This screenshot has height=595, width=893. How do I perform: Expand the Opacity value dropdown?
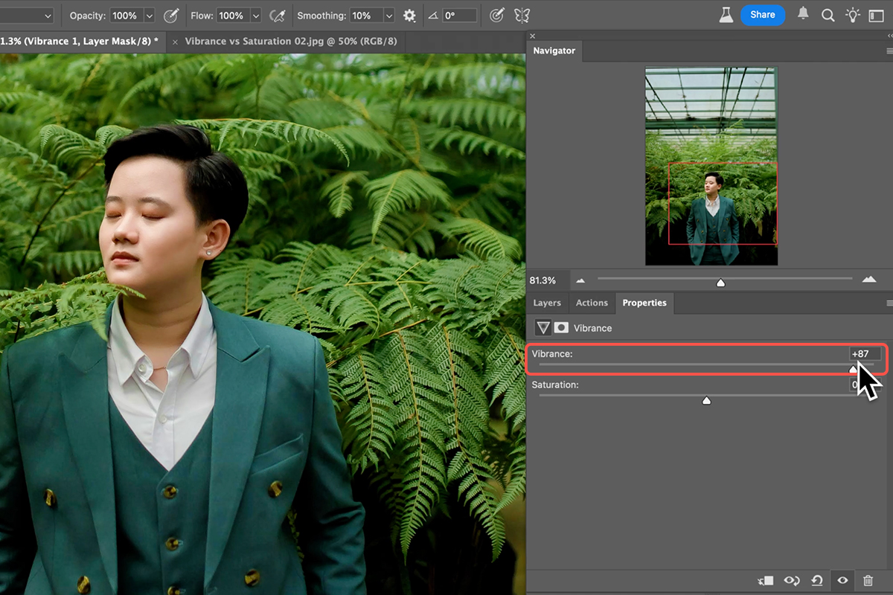[x=150, y=16]
